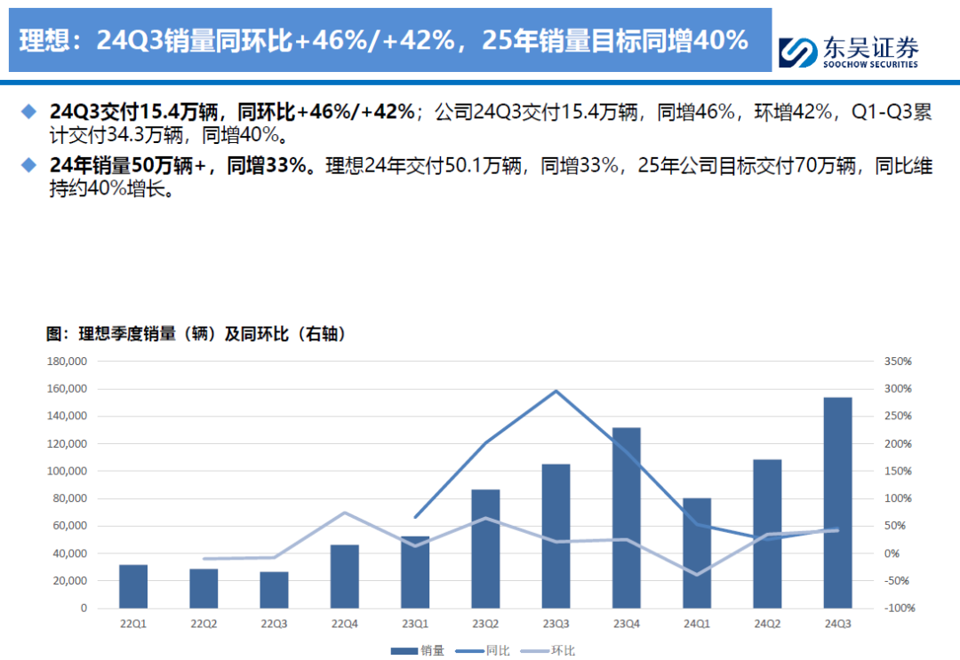
Task: Click the 23Q4 x-axis label
Action: point(627,624)
